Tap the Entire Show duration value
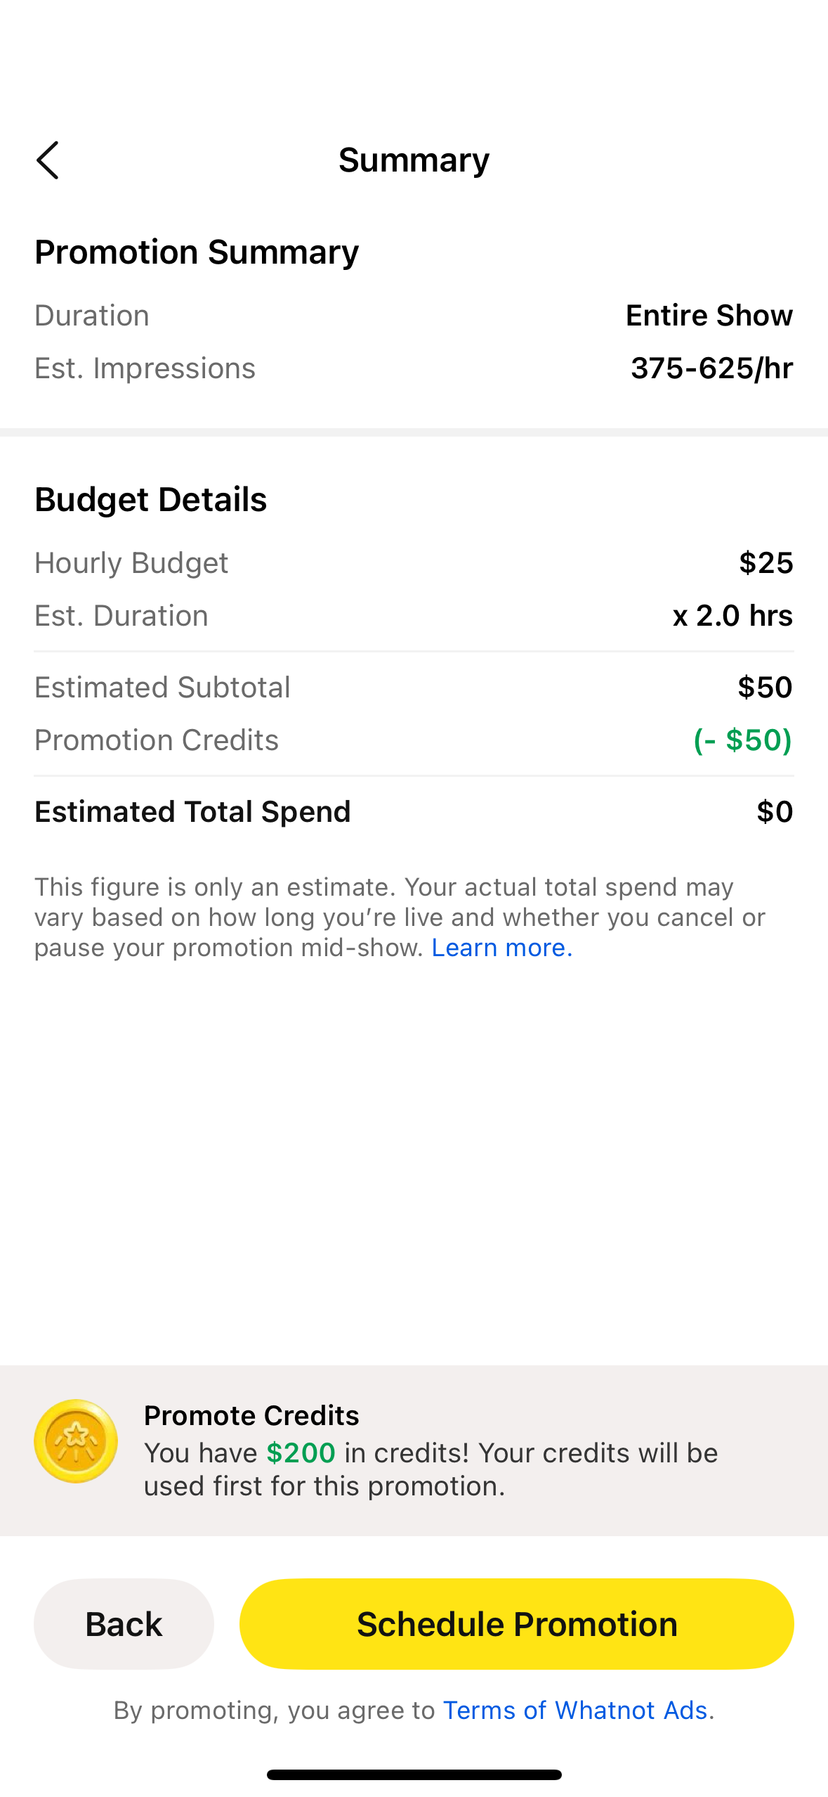Viewport: 828px width, 1797px height. pos(709,316)
